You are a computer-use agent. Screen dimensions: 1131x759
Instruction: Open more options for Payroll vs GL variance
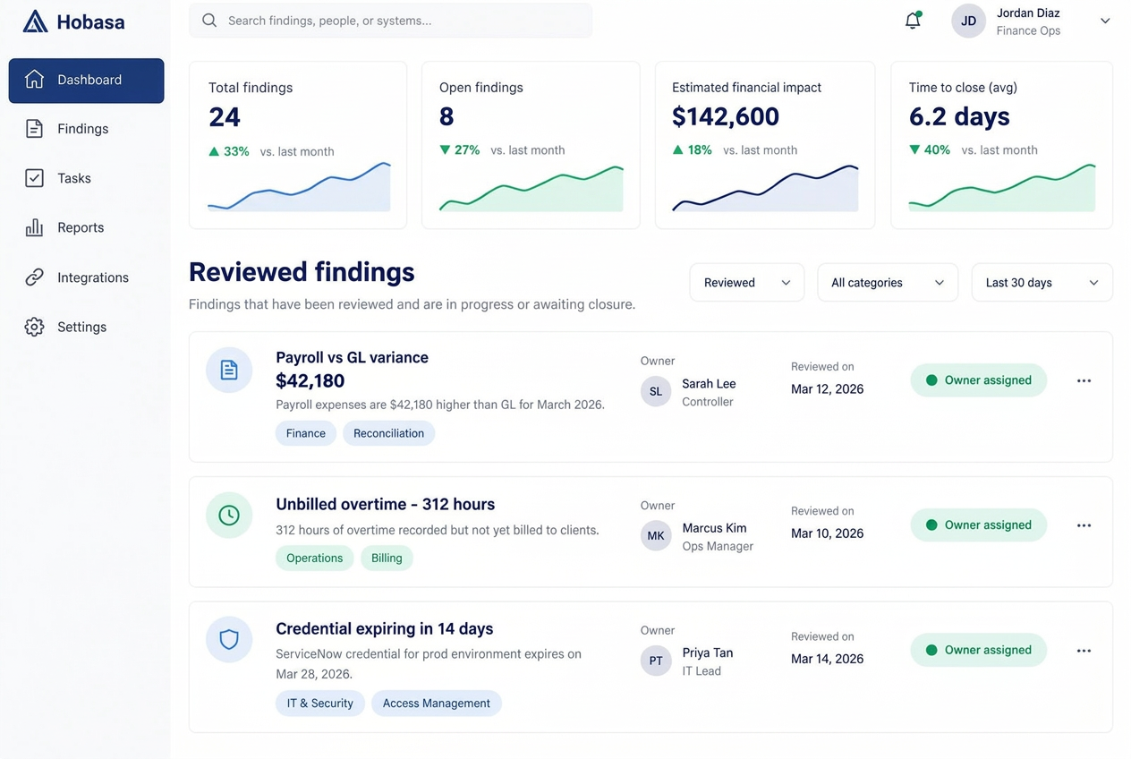[x=1084, y=380]
